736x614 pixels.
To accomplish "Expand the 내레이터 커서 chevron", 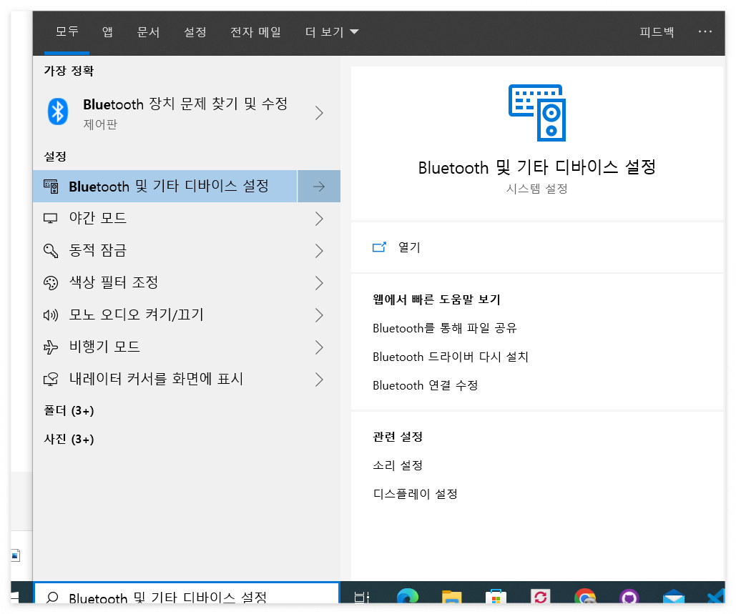I will tap(319, 379).
